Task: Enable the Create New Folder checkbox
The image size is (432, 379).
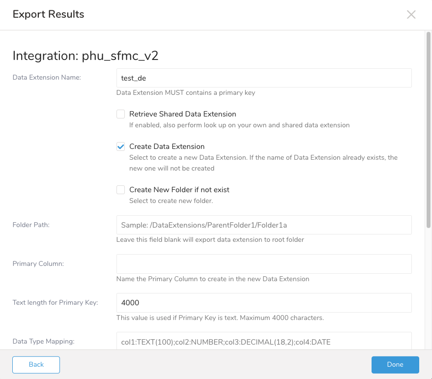Action: tap(121, 190)
